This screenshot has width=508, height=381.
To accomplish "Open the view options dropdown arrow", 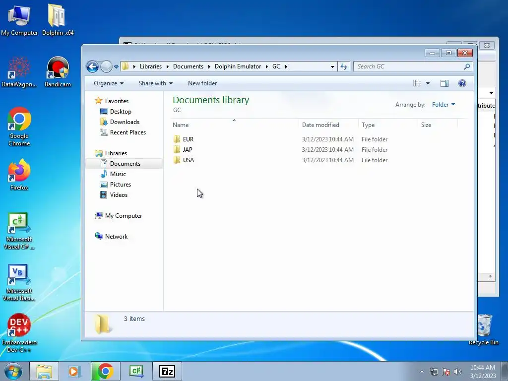I will tap(428, 83).
